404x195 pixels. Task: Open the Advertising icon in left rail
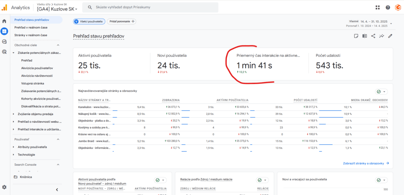(x=4, y=52)
